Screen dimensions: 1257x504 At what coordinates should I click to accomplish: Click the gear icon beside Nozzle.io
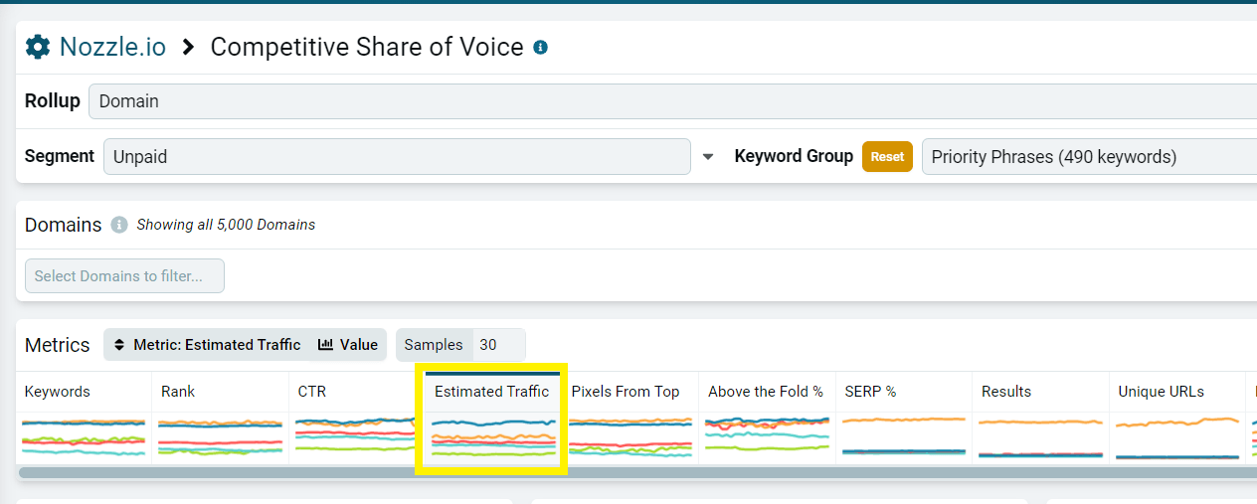[38, 47]
